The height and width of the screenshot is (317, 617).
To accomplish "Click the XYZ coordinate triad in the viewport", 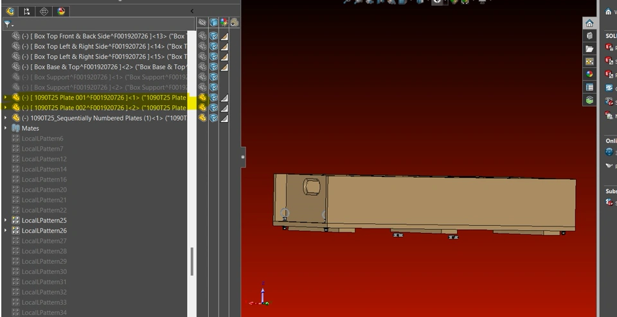I will 260,295.
